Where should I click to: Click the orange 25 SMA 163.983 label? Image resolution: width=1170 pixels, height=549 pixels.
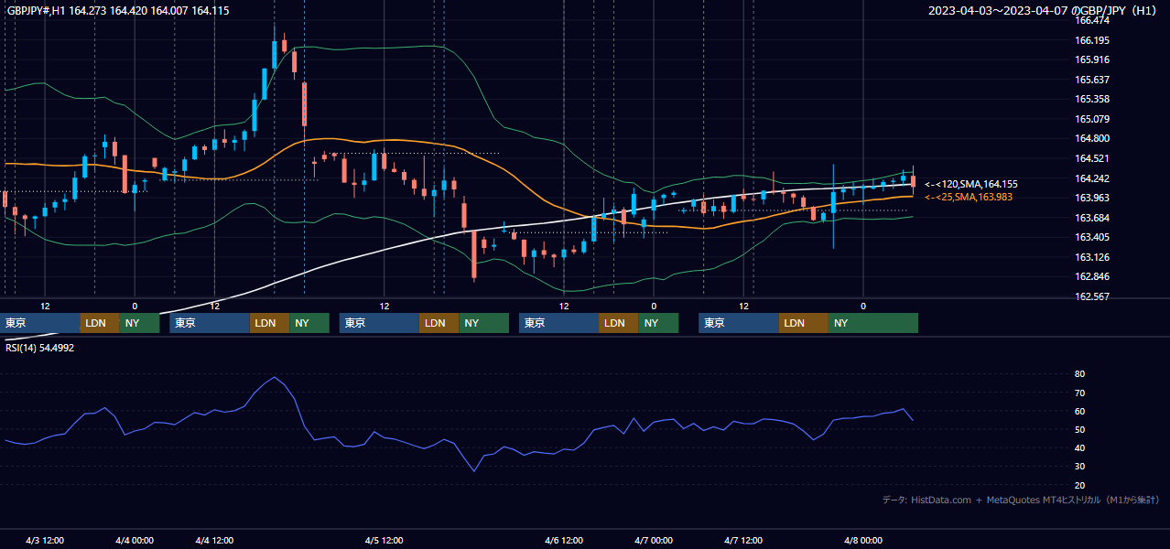(x=969, y=197)
